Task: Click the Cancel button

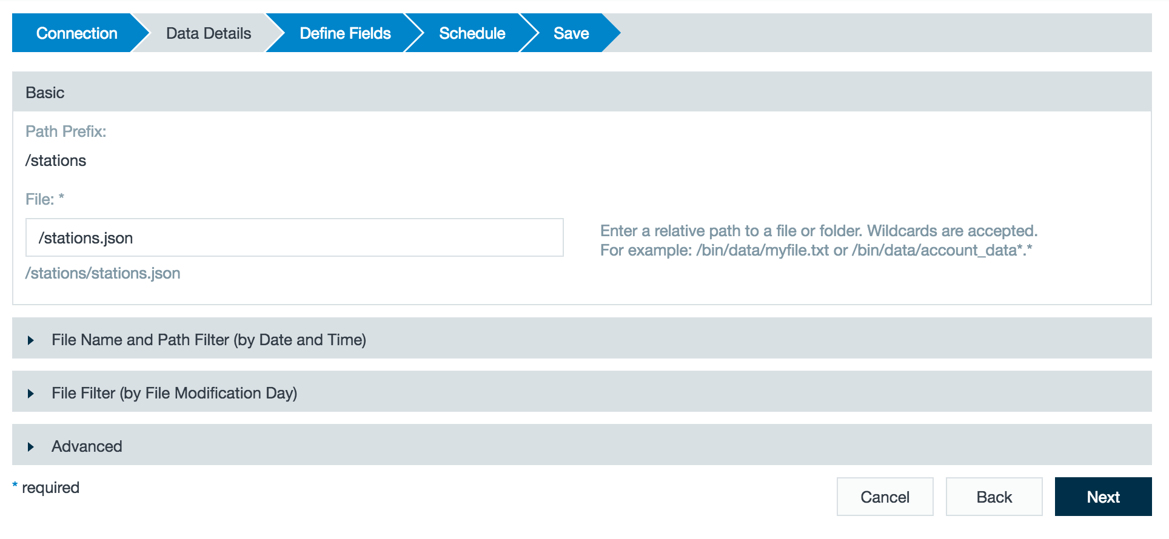Action: tap(885, 497)
